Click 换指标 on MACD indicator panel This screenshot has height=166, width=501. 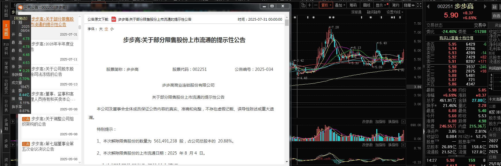click(393, 145)
